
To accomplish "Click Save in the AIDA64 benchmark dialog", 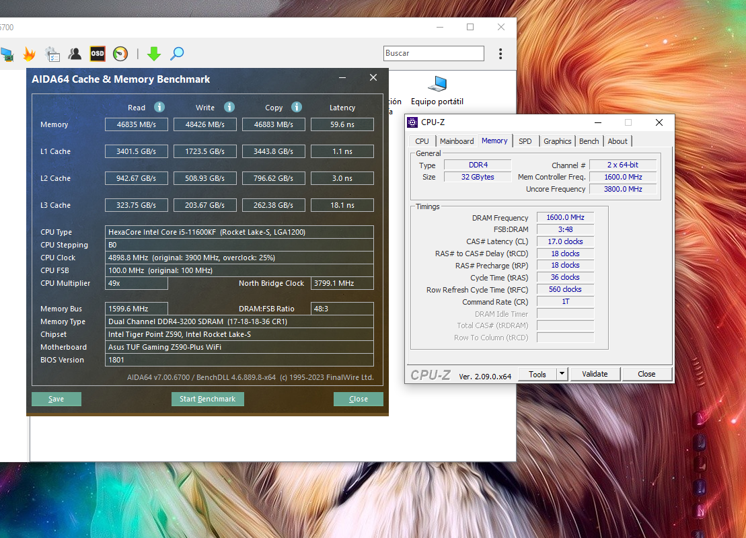I will tap(56, 399).
